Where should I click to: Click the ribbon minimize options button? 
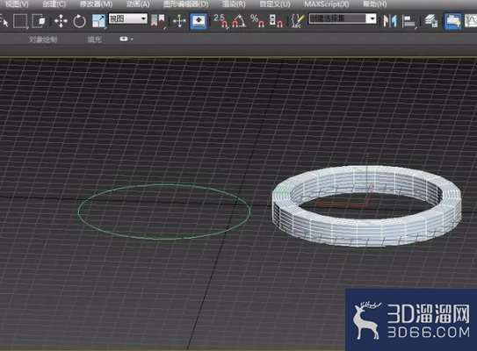tap(124, 39)
